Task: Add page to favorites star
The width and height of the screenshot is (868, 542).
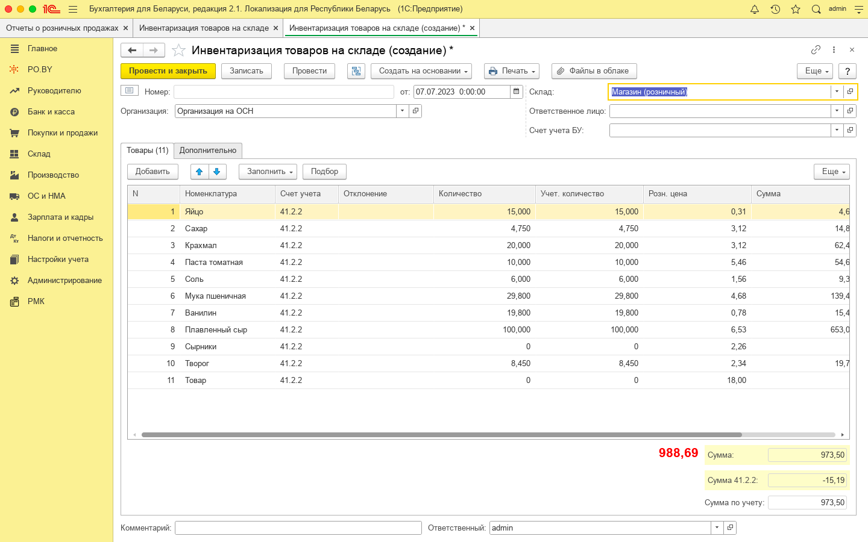Action: [x=178, y=50]
